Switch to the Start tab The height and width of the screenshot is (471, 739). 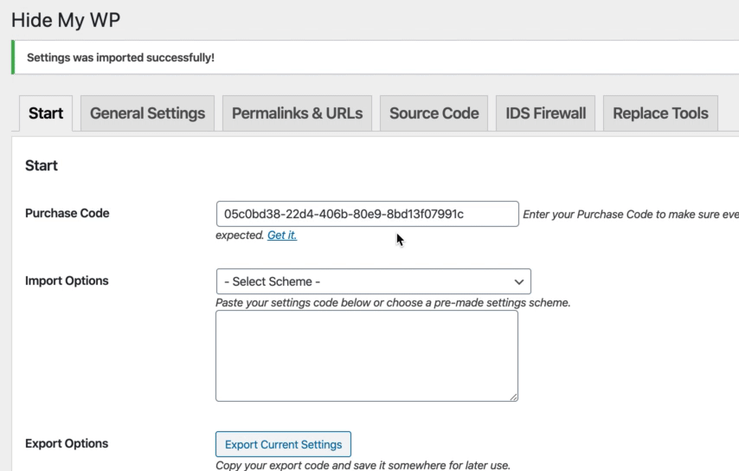coord(45,113)
